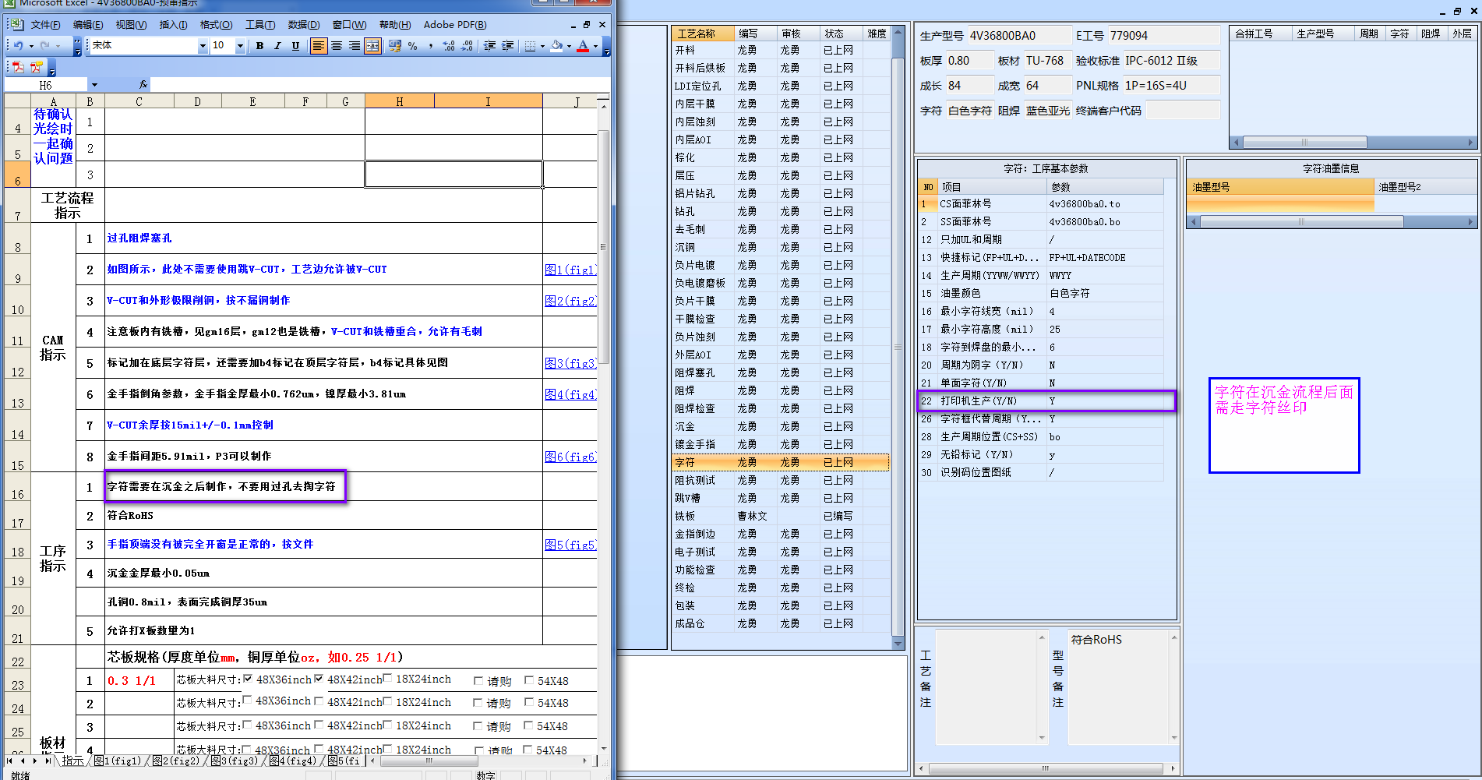Toggle Underline formatting
Image resolution: width=1482 pixels, height=780 pixels.
(x=295, y=46)
